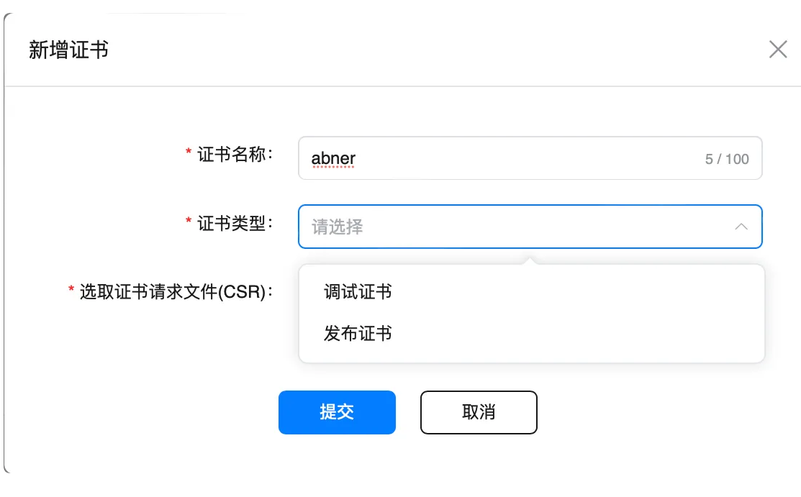Click the 选取证书请求文件(CSR) label
This screenshot has width=801, height=497.
(x=176, y=292)
